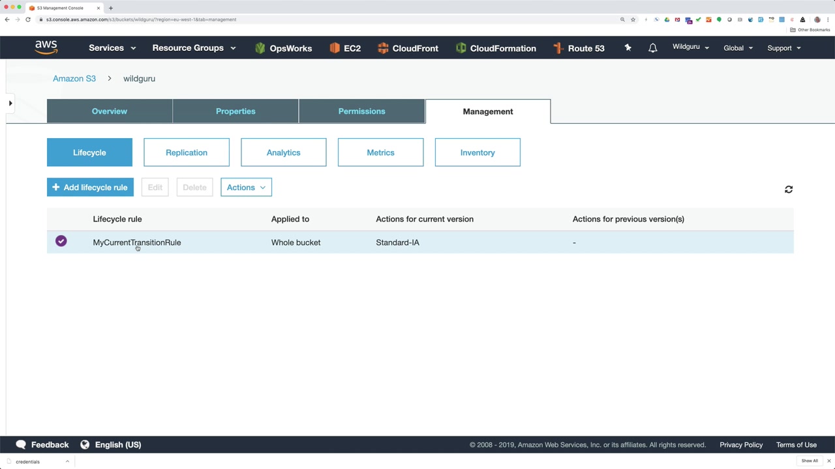The height and width of the screenshot is (469, 835).
Task: Click the Whole bucket cell
Action: (296, 242)
